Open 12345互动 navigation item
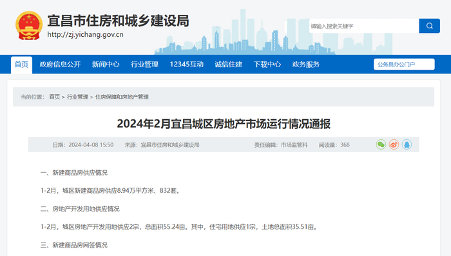 coord(186,64)
